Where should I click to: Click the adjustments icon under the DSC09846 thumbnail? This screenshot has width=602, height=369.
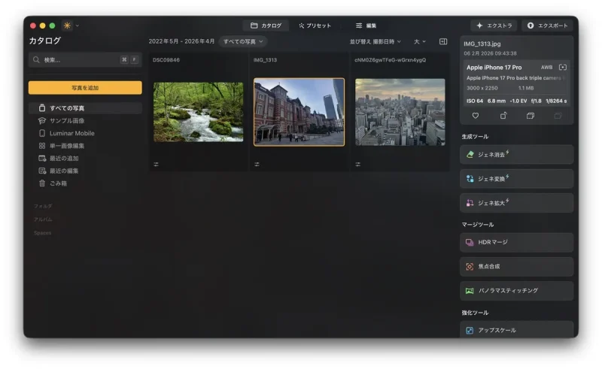156,164
